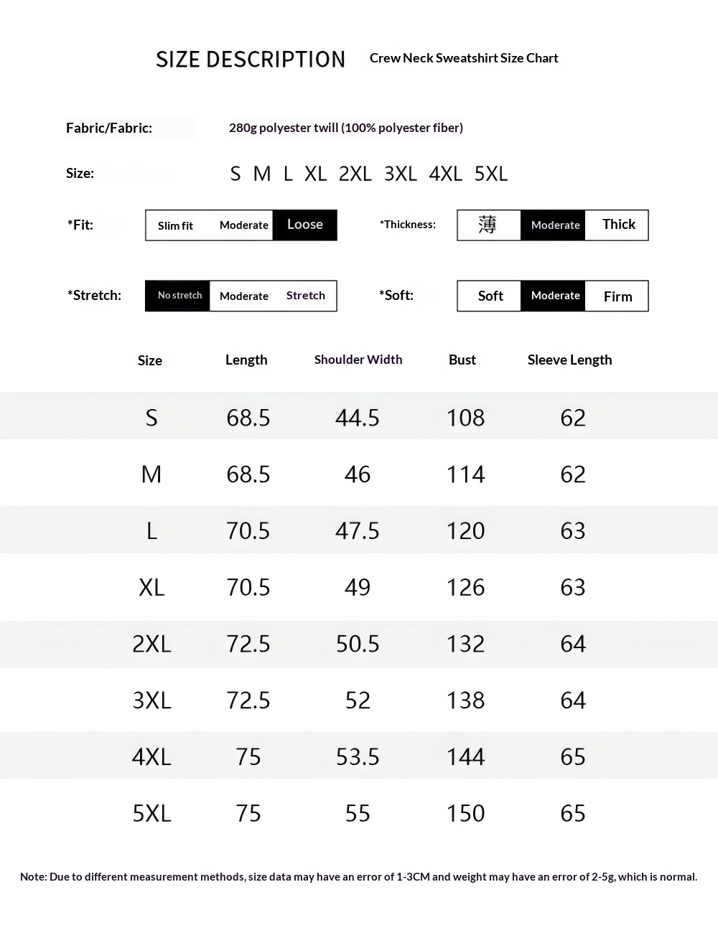Select the No stretch option
This screenshot has width=718, height=933.
pyautogui.click(x=179, y=296)
